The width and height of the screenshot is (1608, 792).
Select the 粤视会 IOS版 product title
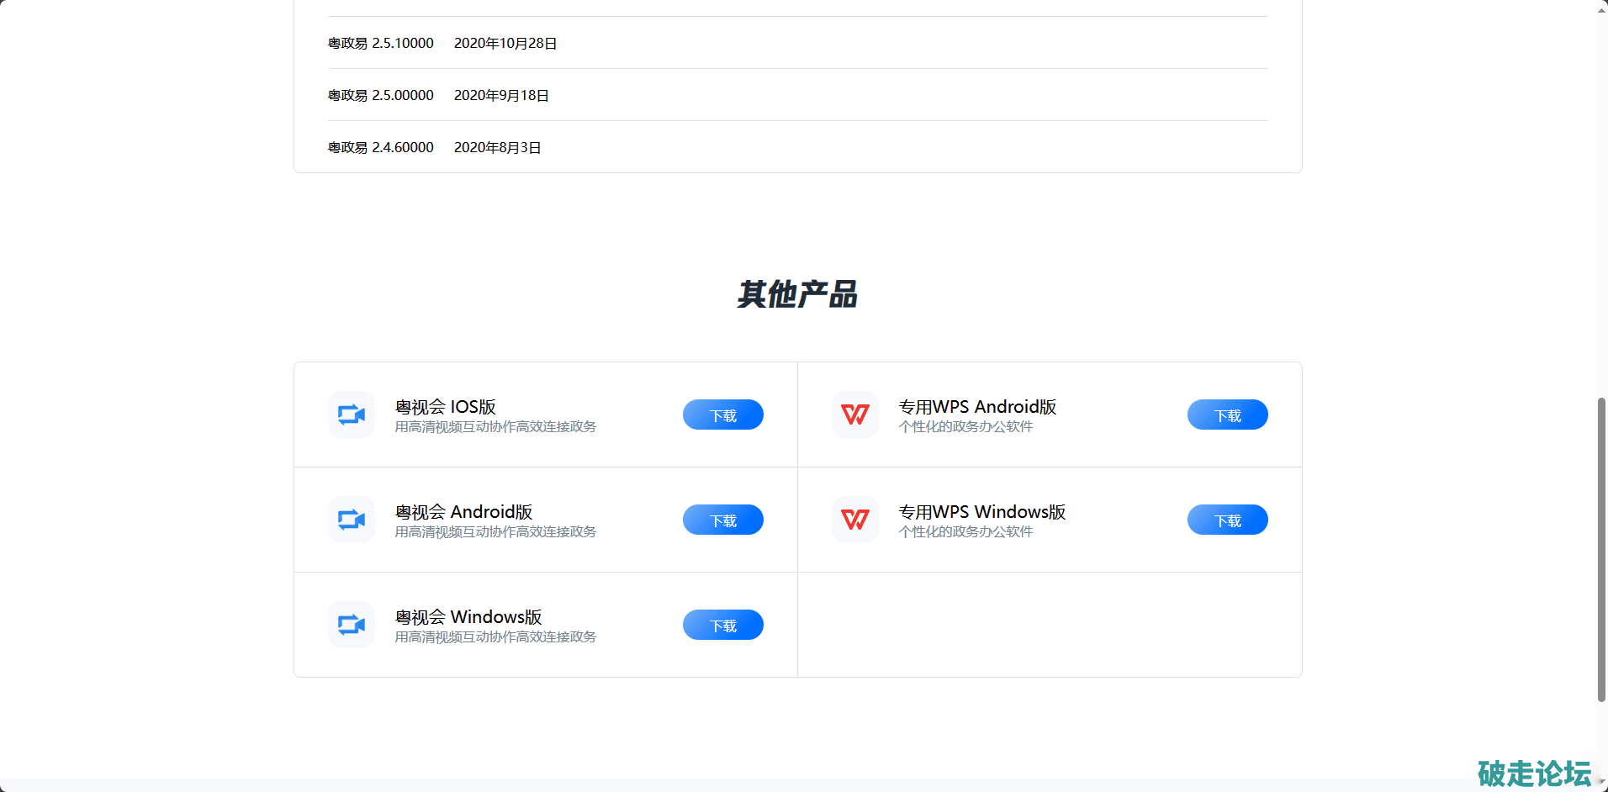(x=445, y=407)
